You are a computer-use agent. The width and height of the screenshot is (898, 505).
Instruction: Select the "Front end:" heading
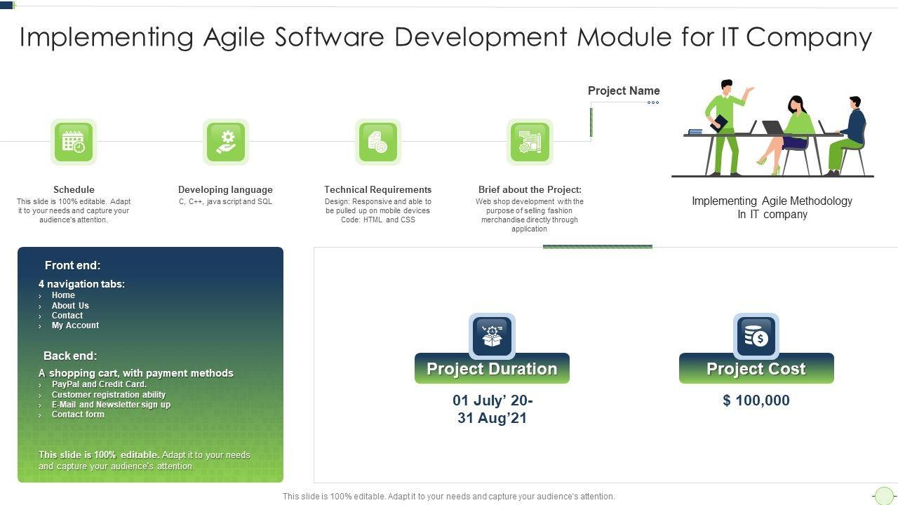(73, 265)
